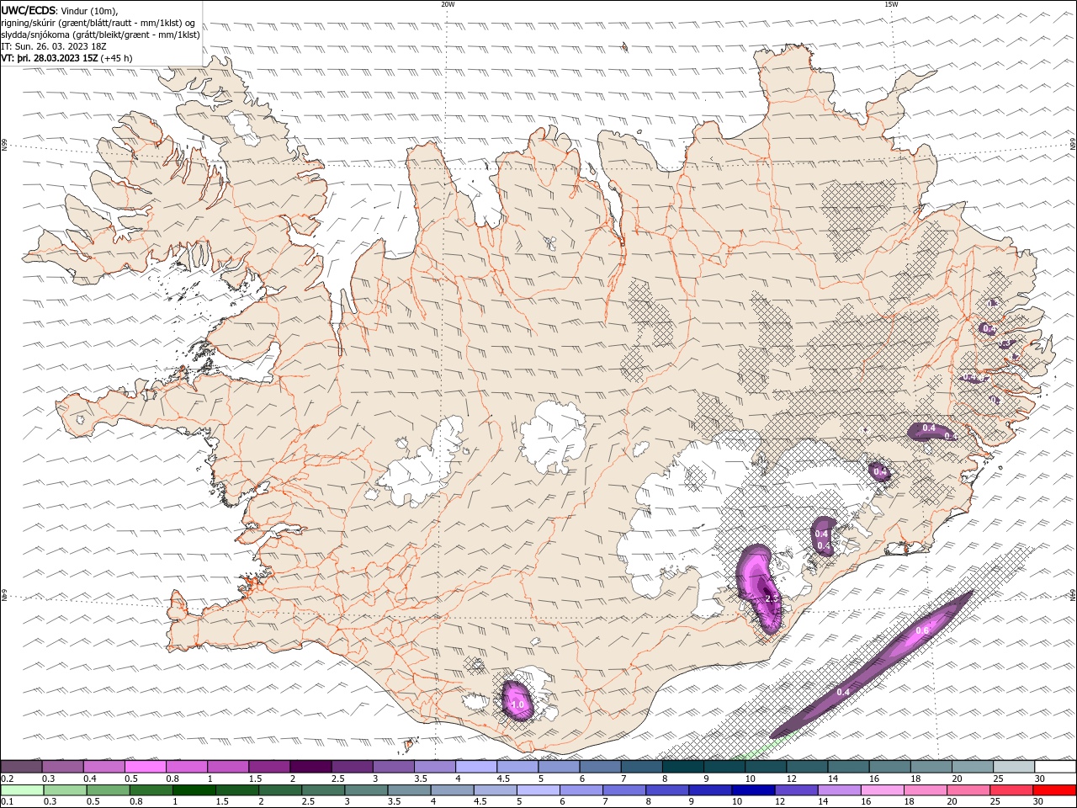Pick top-row swatch between 1 and 1.5

[228, 766]
